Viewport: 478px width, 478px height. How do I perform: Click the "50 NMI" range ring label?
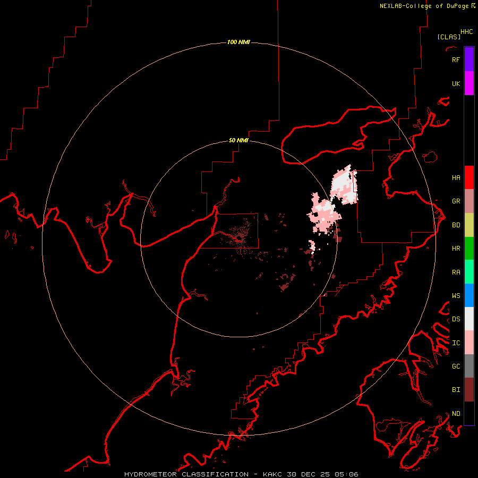(x=238, y=140)
